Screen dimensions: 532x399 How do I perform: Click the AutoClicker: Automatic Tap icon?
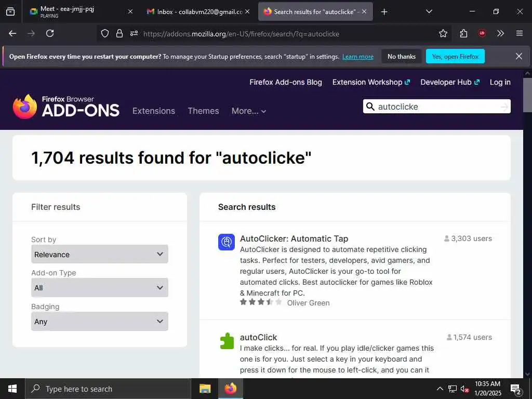click(227, 242)
